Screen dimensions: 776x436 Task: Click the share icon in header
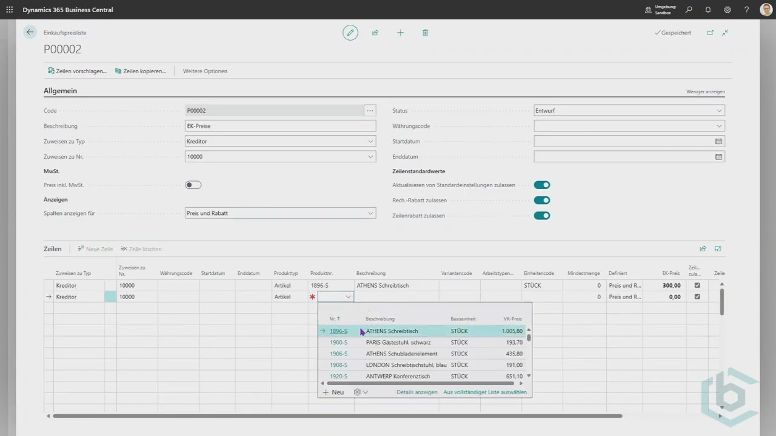(375, 33)
